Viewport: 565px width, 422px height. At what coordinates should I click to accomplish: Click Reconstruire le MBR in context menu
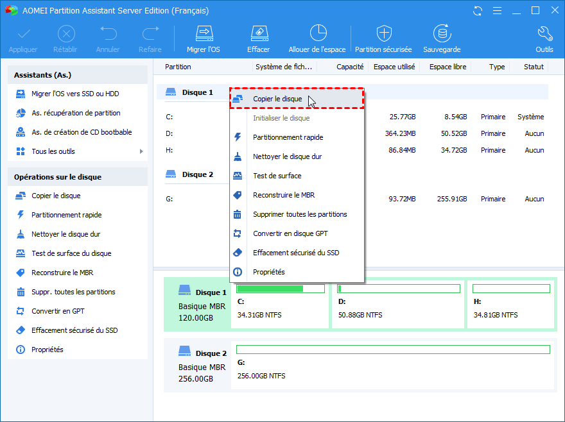coord(297,195)
